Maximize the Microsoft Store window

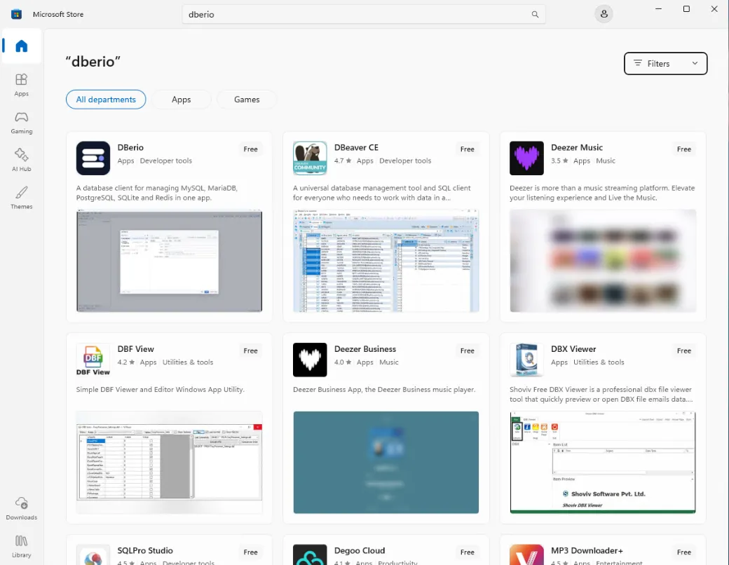tap(686, 9)
